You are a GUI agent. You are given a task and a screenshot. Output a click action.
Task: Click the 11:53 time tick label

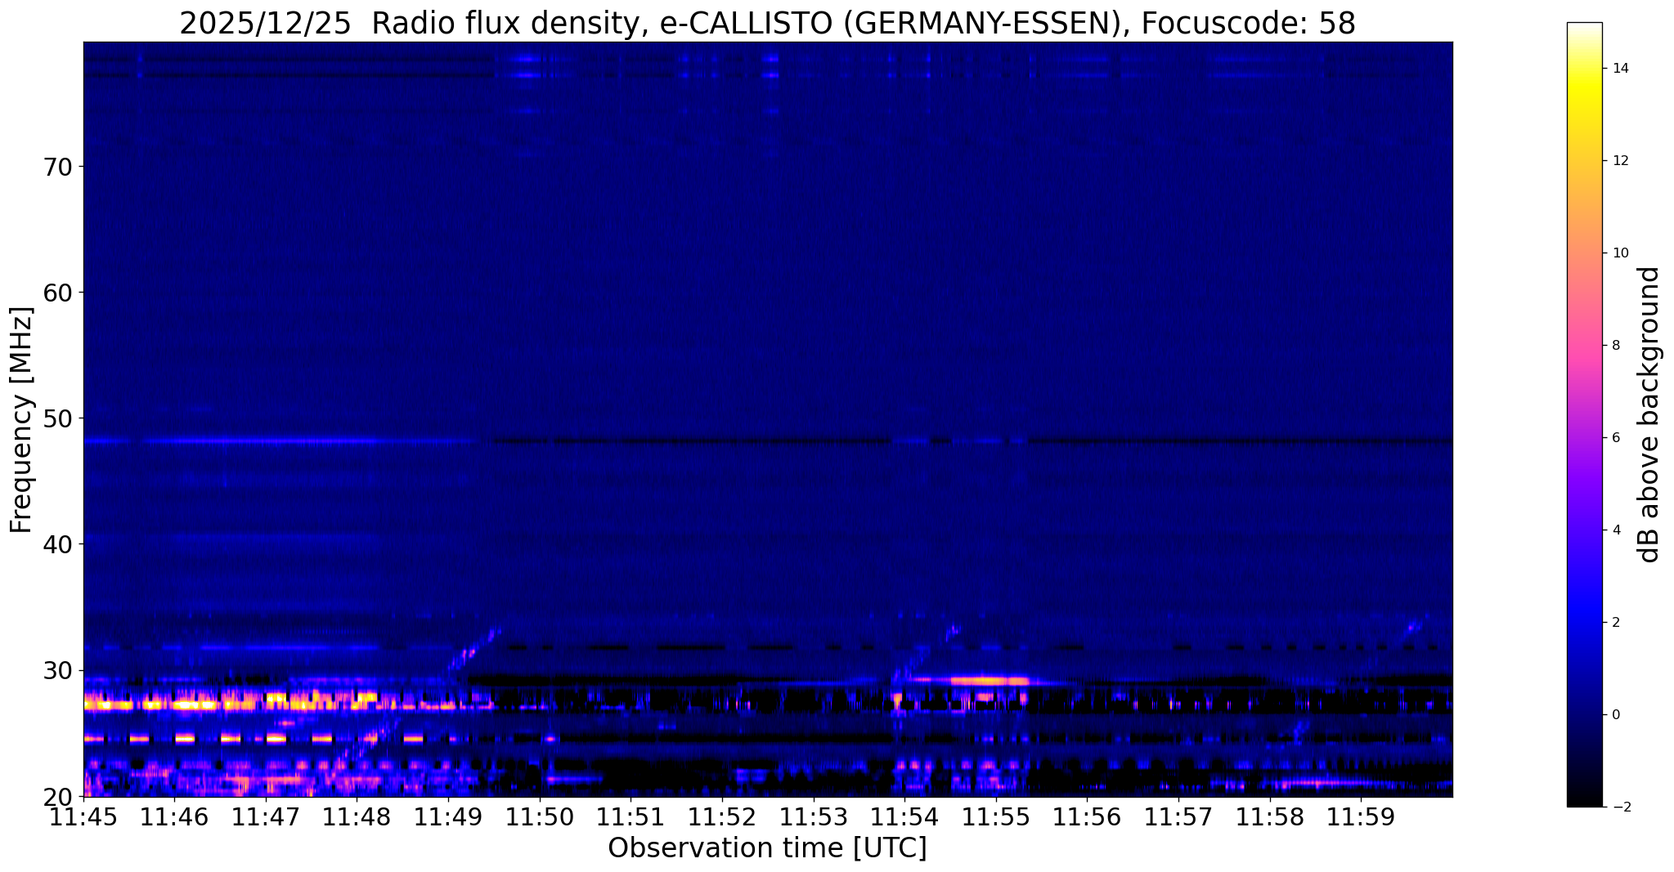pyautogui.click(x=814, y=817)
